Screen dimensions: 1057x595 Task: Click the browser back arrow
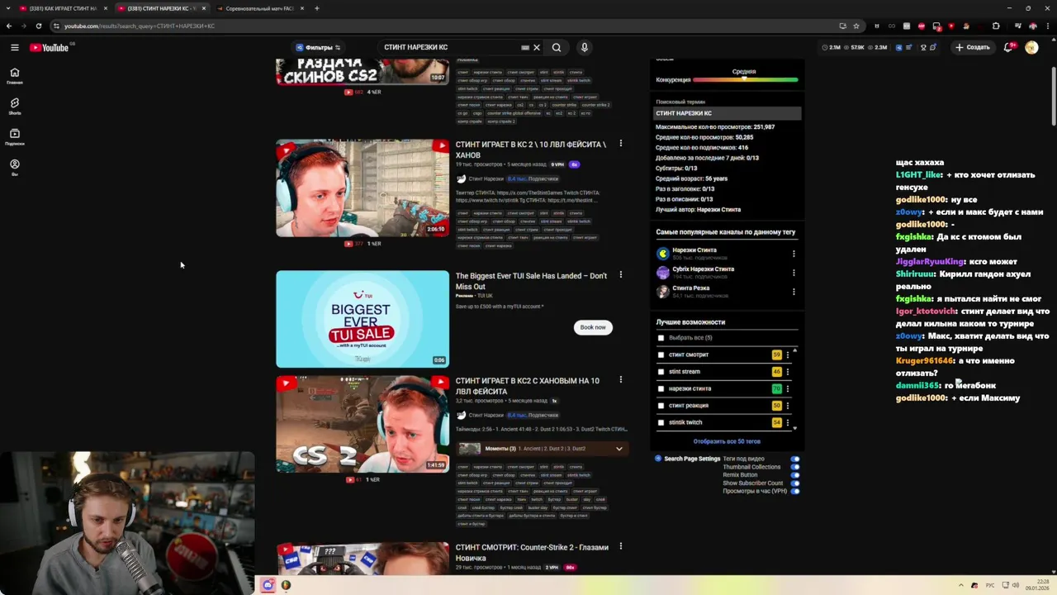click(x=9, y=26)
